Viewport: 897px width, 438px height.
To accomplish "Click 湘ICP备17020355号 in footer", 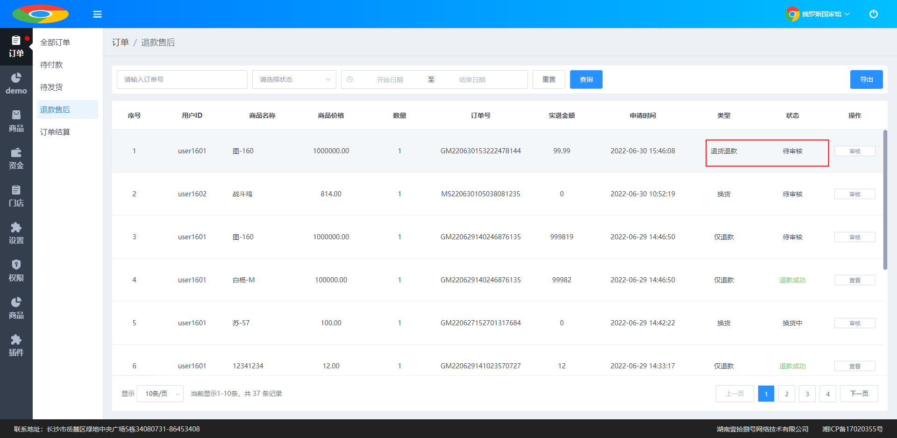I will pos(853,429).
